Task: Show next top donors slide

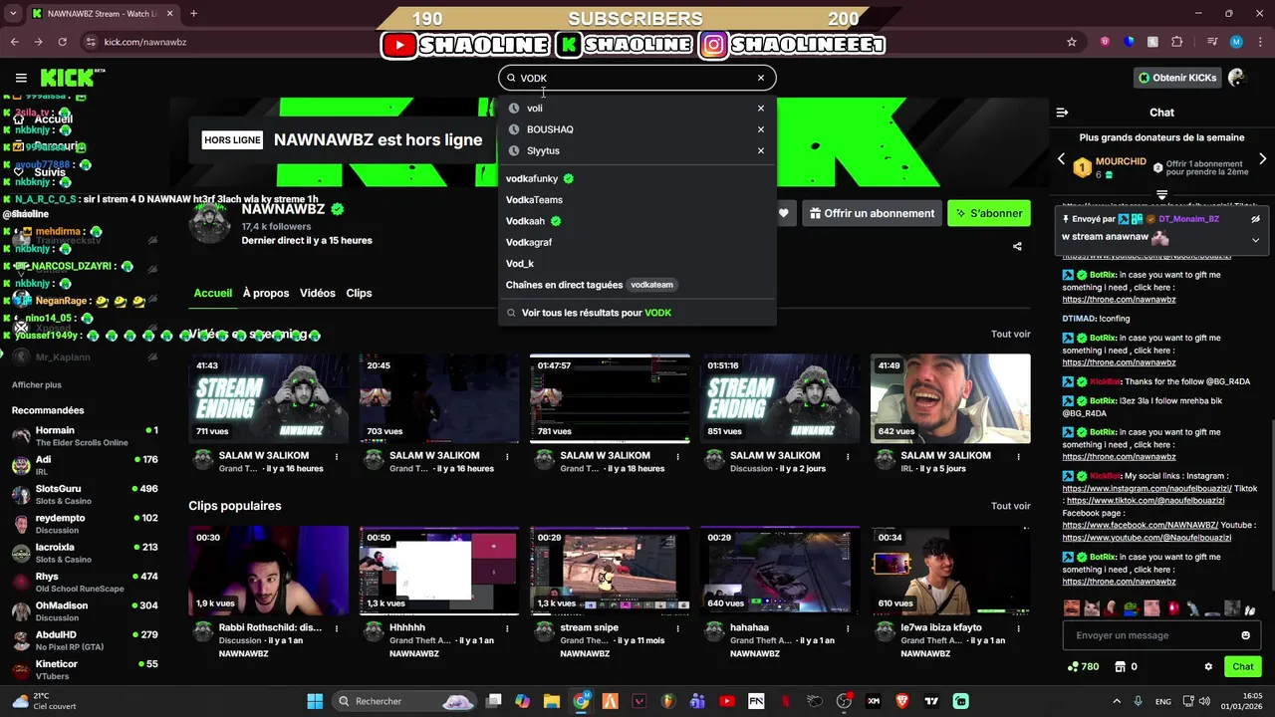Action: pyautogui.click(x=1262, y=159)
